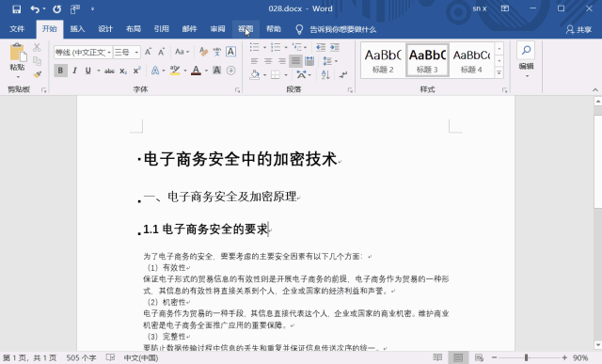Sort the selected text
Image resolution: width=602 pixels, height=364 pixels.
325,75
